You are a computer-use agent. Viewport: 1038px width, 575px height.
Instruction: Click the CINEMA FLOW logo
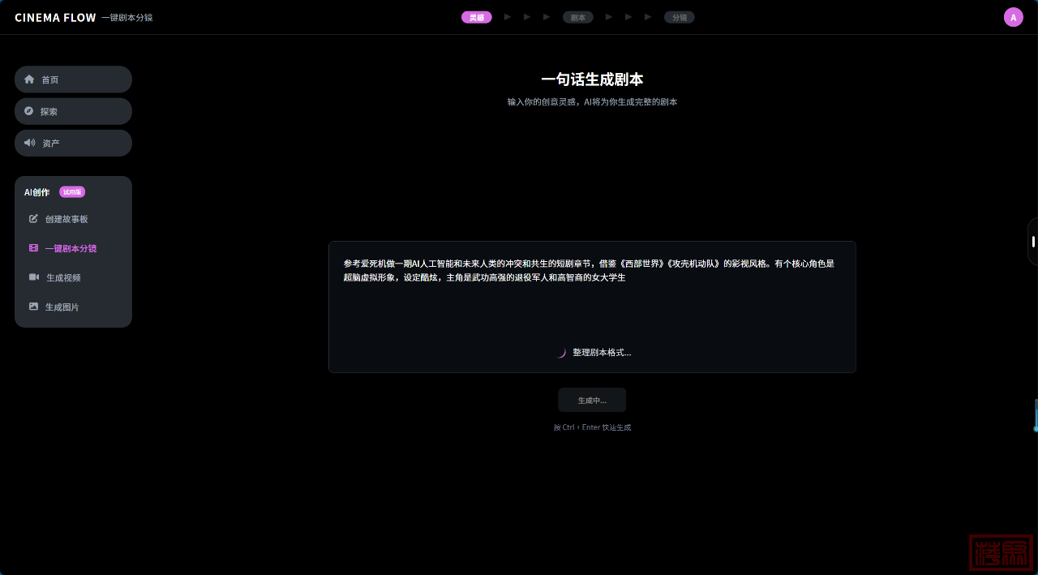pyautogui.click(x=55, y=17)
